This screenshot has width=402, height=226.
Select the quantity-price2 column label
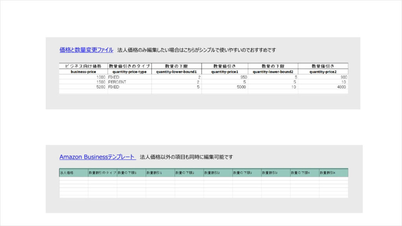click(323, 72)
